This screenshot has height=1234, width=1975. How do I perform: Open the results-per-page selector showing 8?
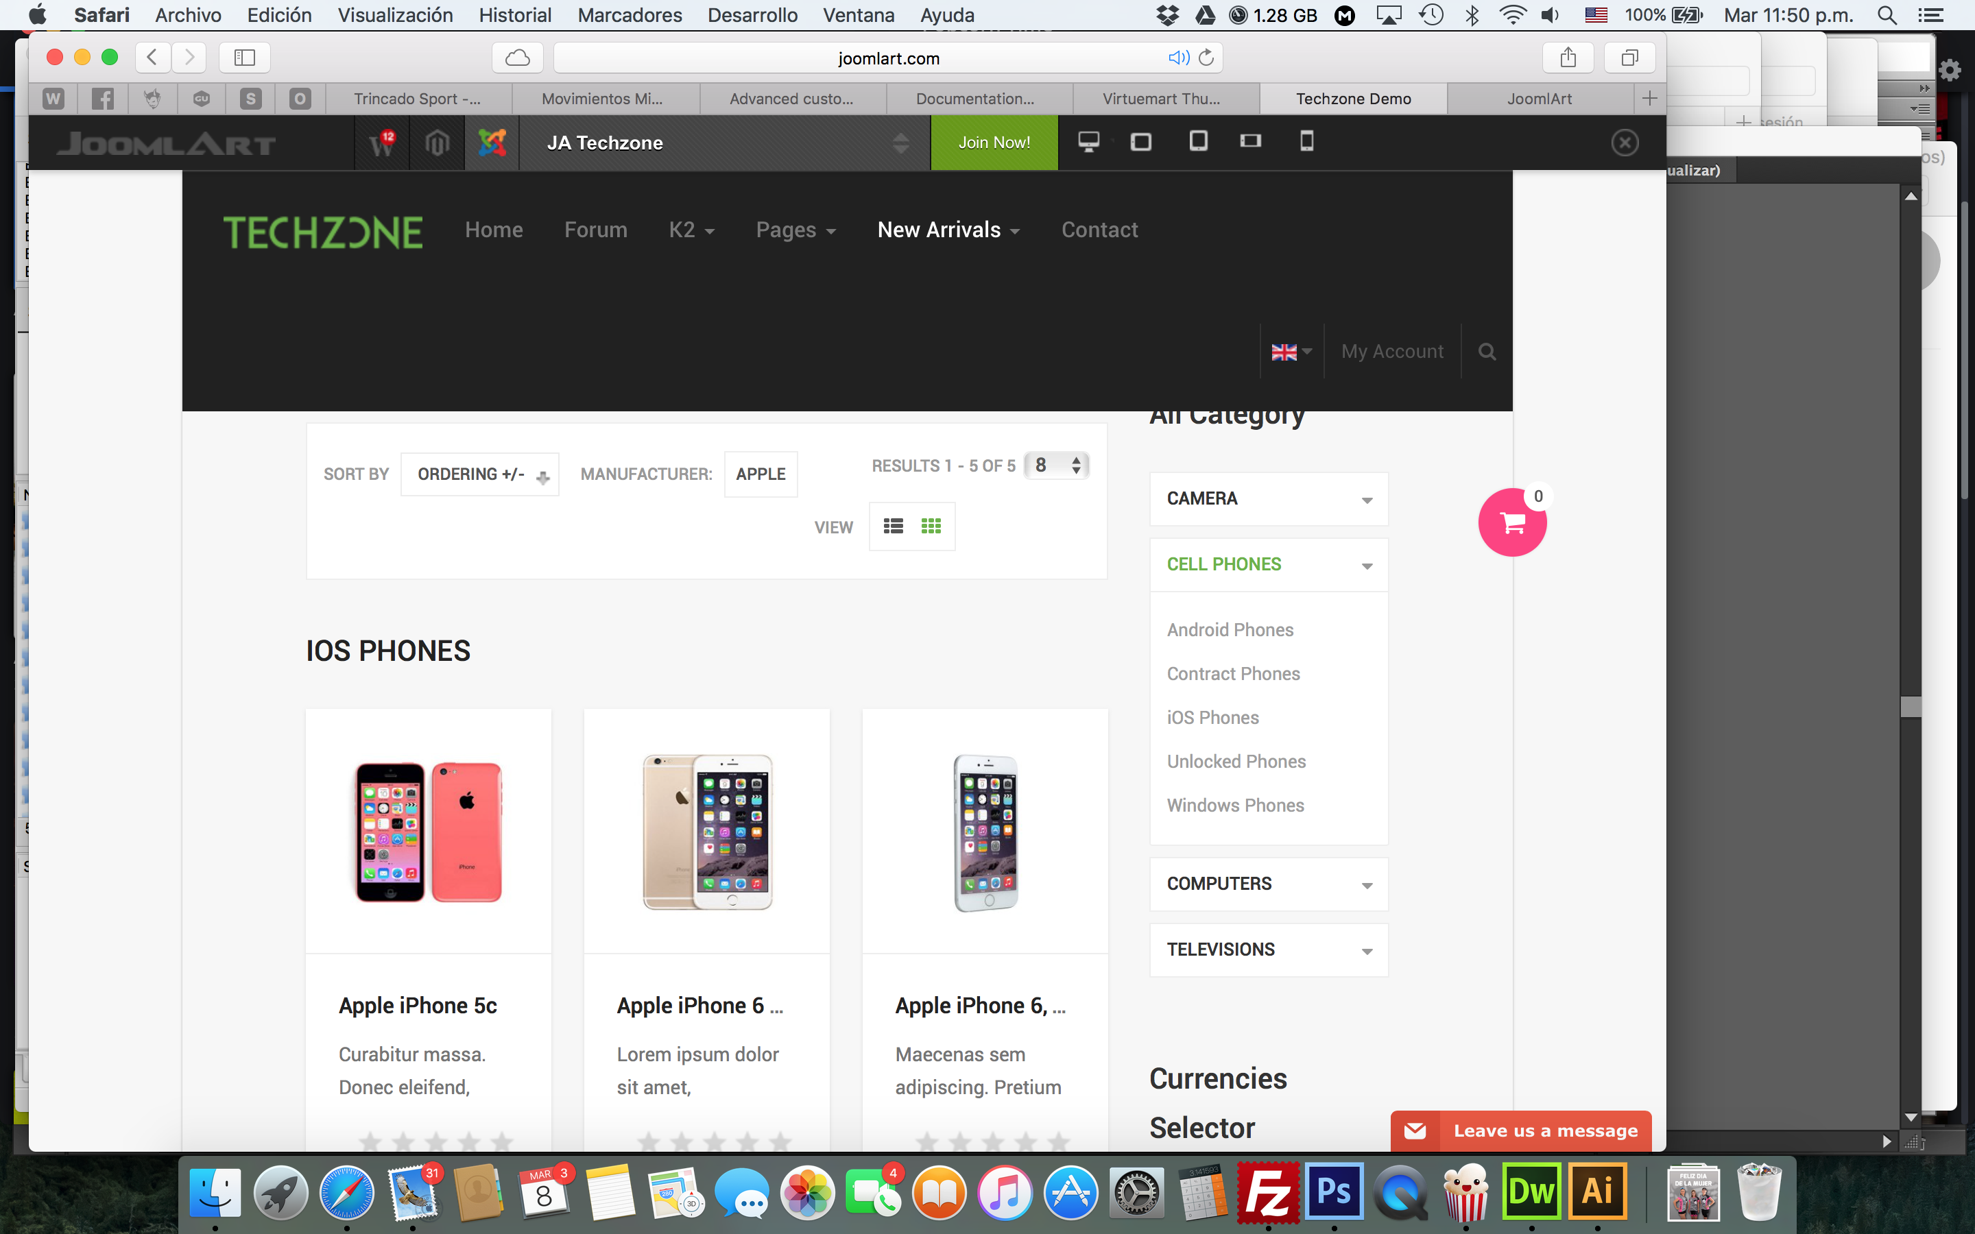1056,465
